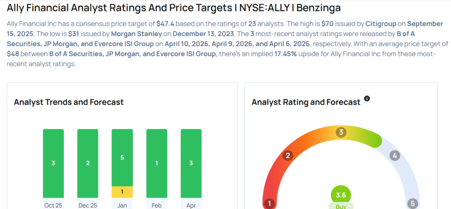Select the Feb green bar
The image size is (451, 209).
[x=157, y=163]
